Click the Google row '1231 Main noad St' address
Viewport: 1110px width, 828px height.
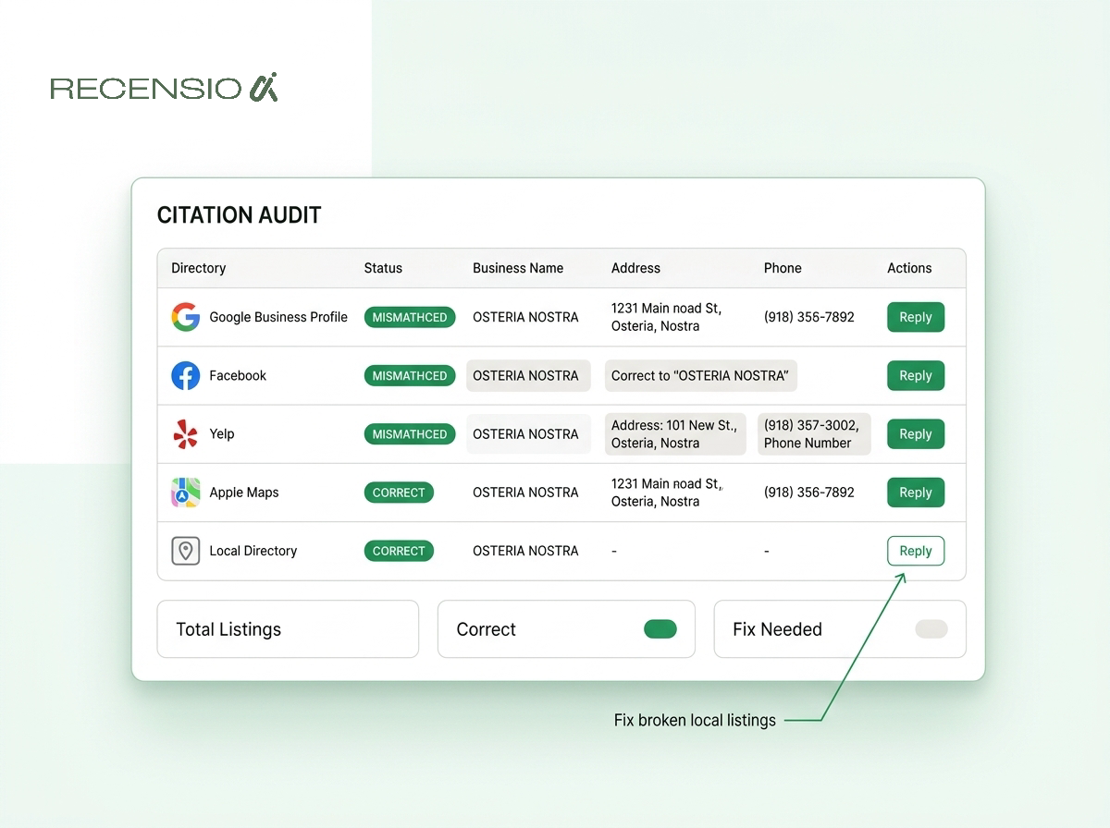[x=667, y=317]
